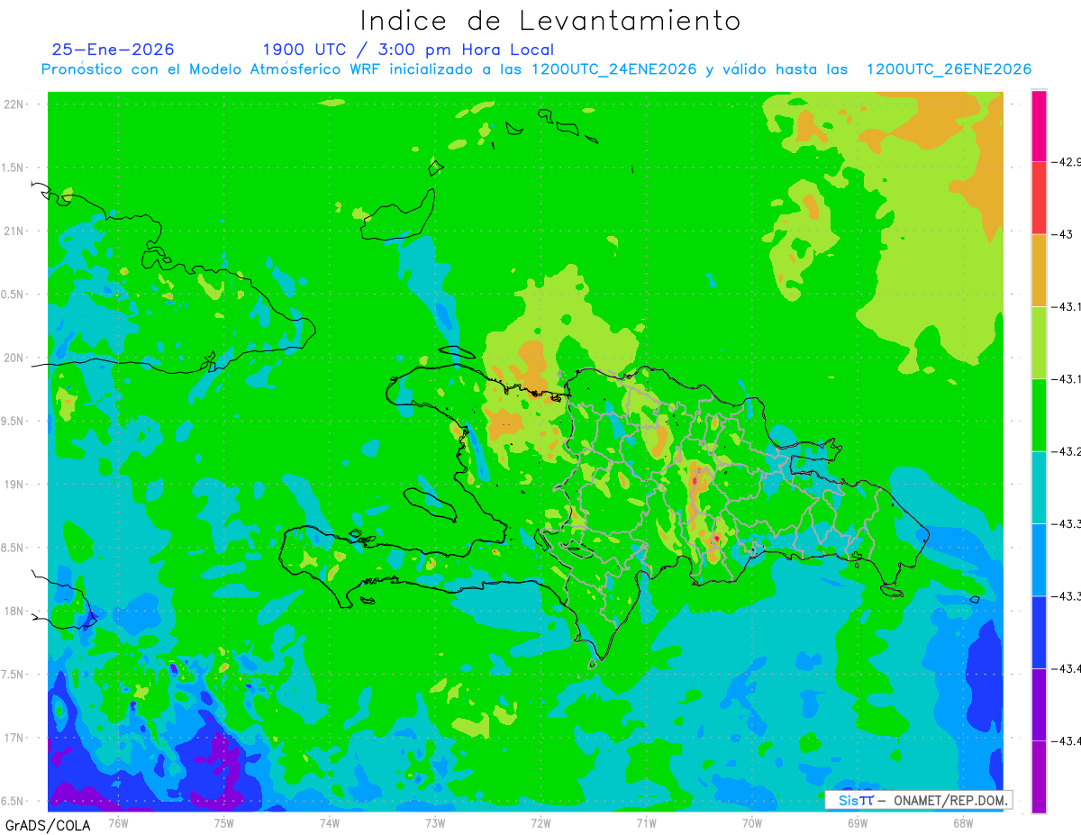Viewport: 1081px width, 835px height.
Task: Click the red swatch on the color legend
Action: (1040, 198)
